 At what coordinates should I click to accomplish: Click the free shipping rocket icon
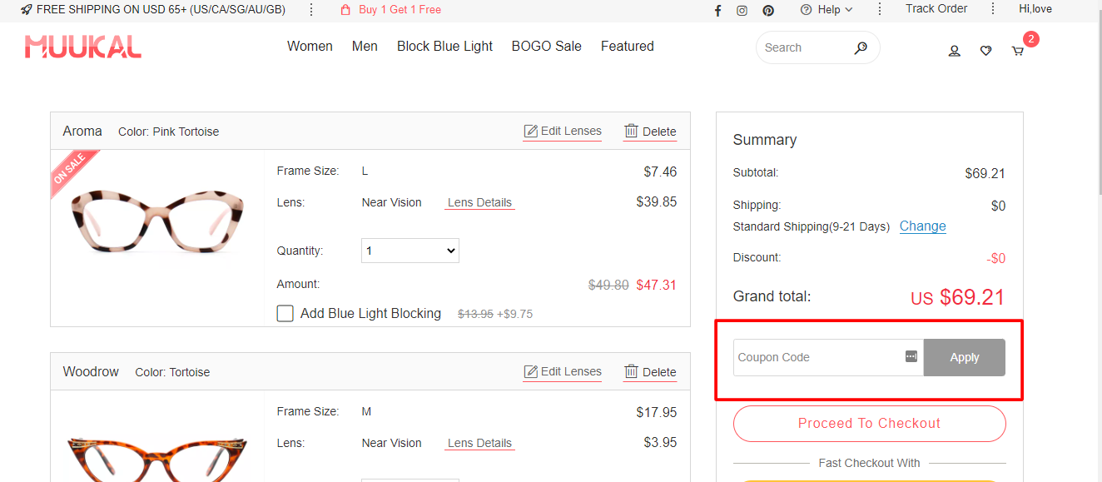click(x=27, y=9)
